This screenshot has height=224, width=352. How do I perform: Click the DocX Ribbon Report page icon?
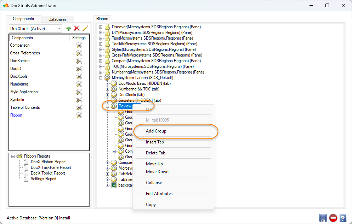26,162
